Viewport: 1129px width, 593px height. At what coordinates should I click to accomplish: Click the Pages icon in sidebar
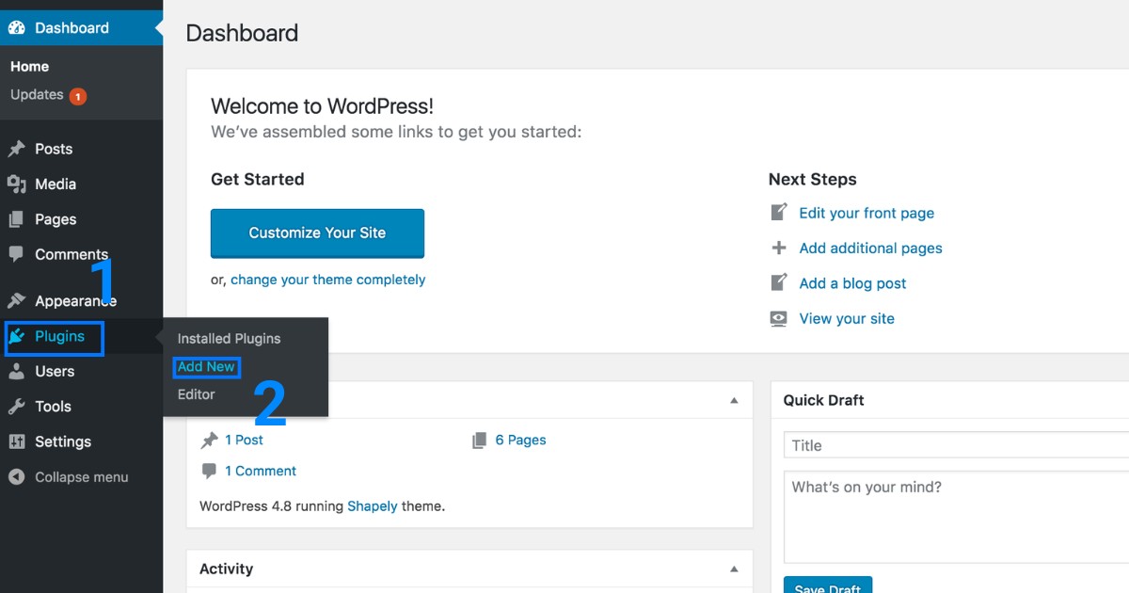tap(16, 219)
